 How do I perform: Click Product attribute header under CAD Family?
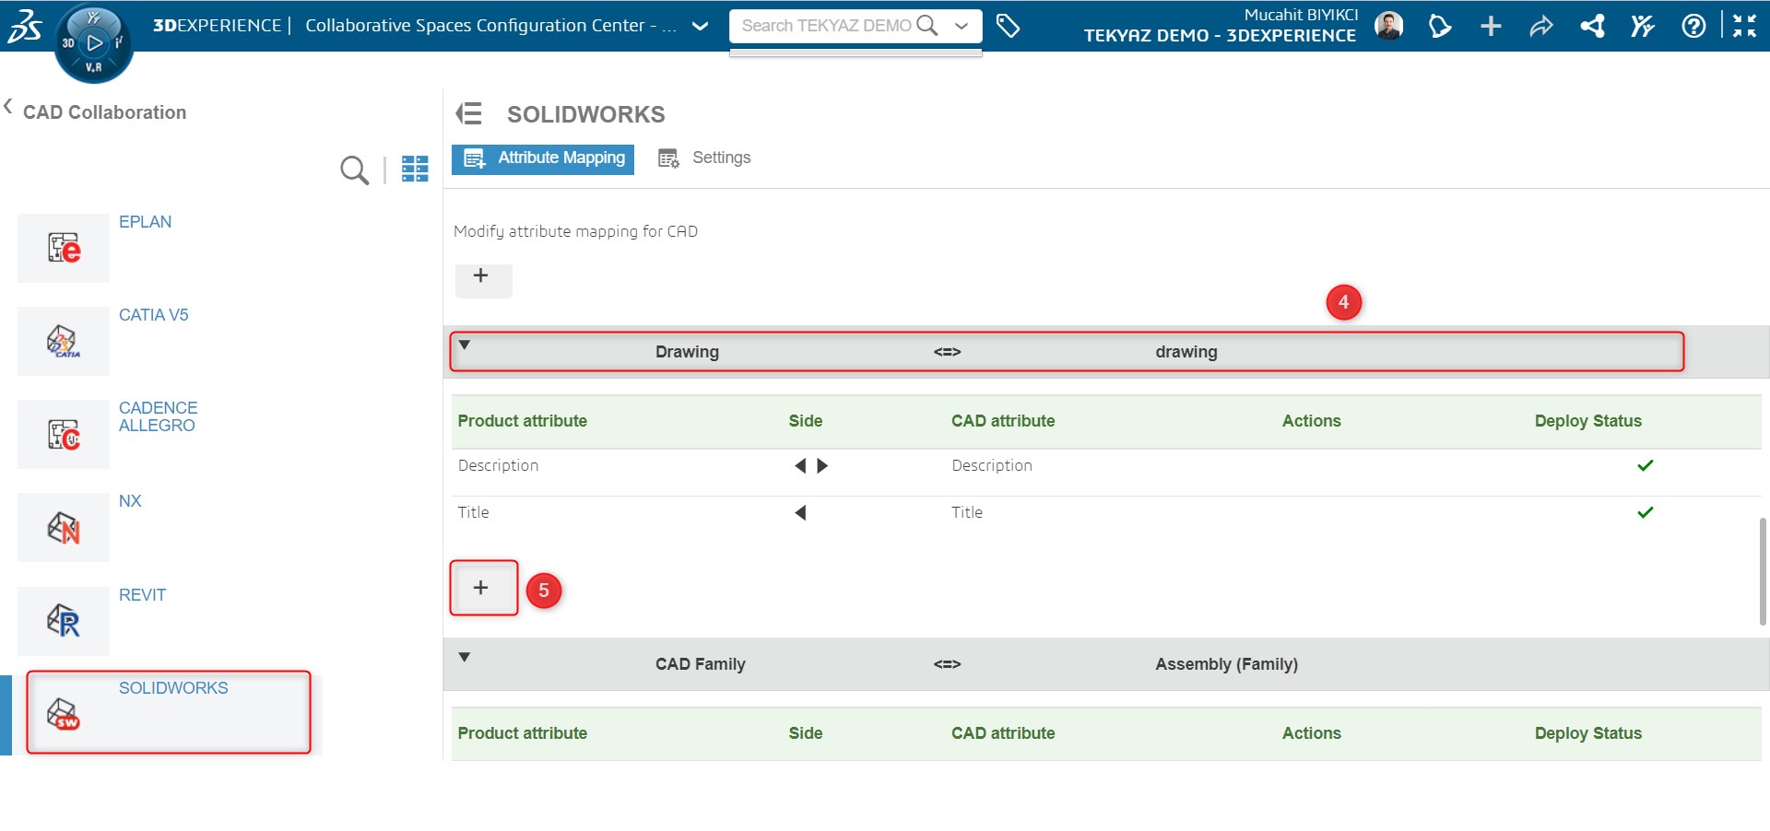(x=522, y=733)
